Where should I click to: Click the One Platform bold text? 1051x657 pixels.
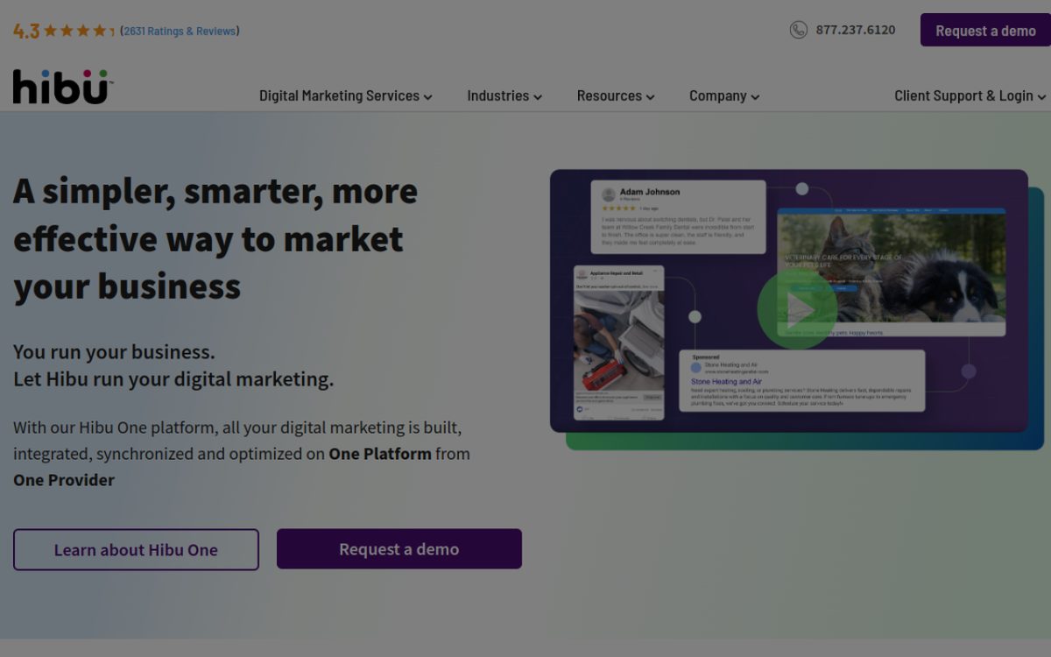point(380,454)
